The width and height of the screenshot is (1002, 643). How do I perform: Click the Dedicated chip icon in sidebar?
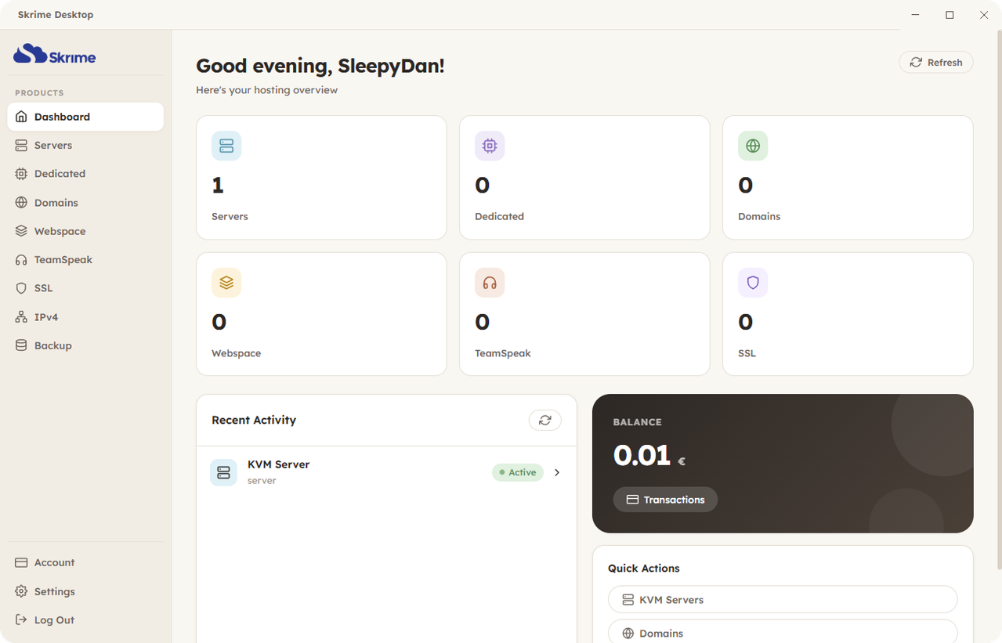coord(21,174)
